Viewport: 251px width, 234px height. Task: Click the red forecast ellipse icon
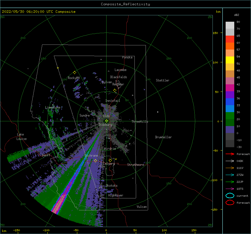[x=230, y=203]
